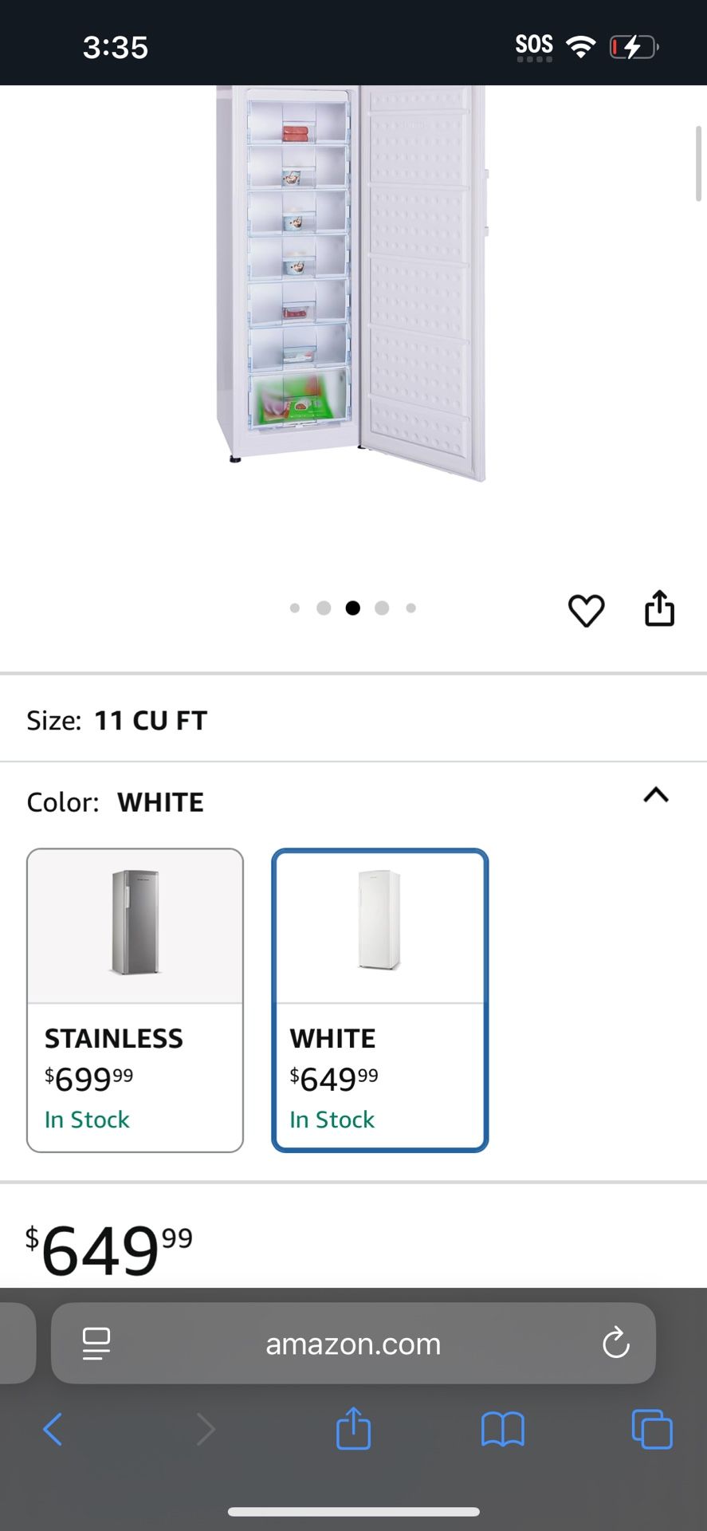Screen dimensions: 707x1531
Task: Jump to second image carousel dot
Action: coord(324,608)
